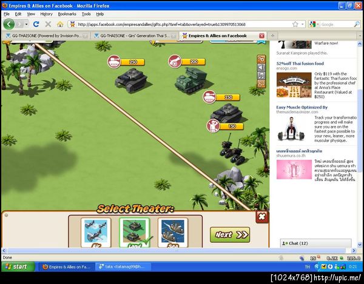Open the Facebook Chat (12) bar
Image resolution: width=364 pixels, height=284 pixels.
coord(315,243)
